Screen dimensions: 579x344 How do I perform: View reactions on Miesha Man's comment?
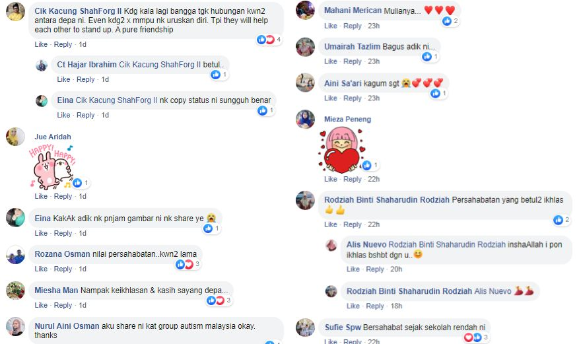pyautogui.click(x=219, y=300)
